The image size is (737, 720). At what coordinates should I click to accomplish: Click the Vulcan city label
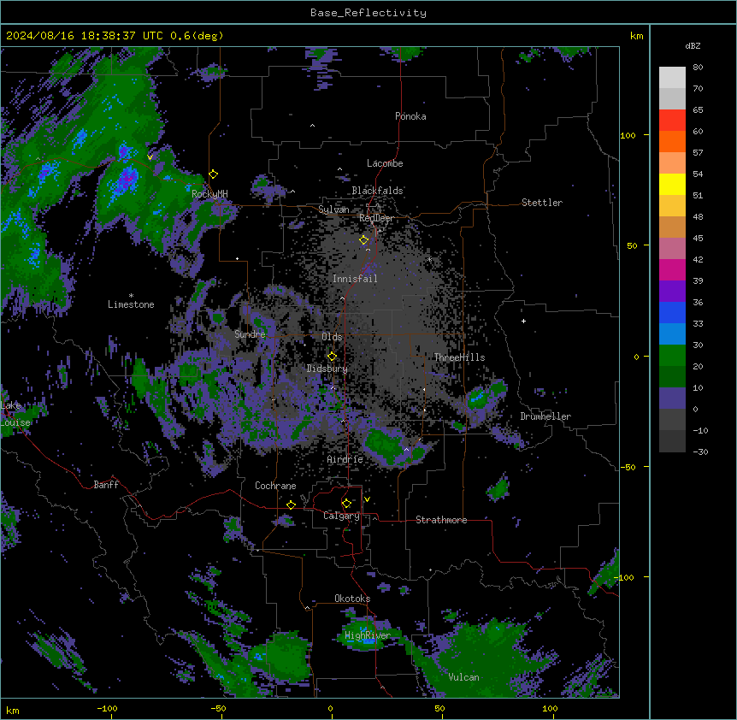464,677
